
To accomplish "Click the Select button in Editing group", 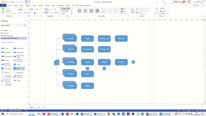I will (x=163, y=14).
